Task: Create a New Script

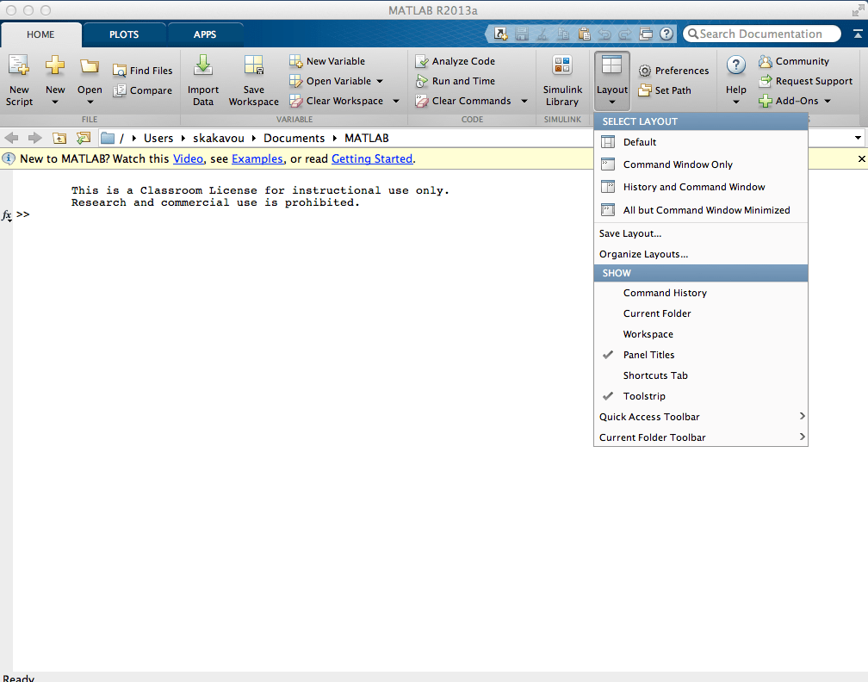Action: [19, 78]
